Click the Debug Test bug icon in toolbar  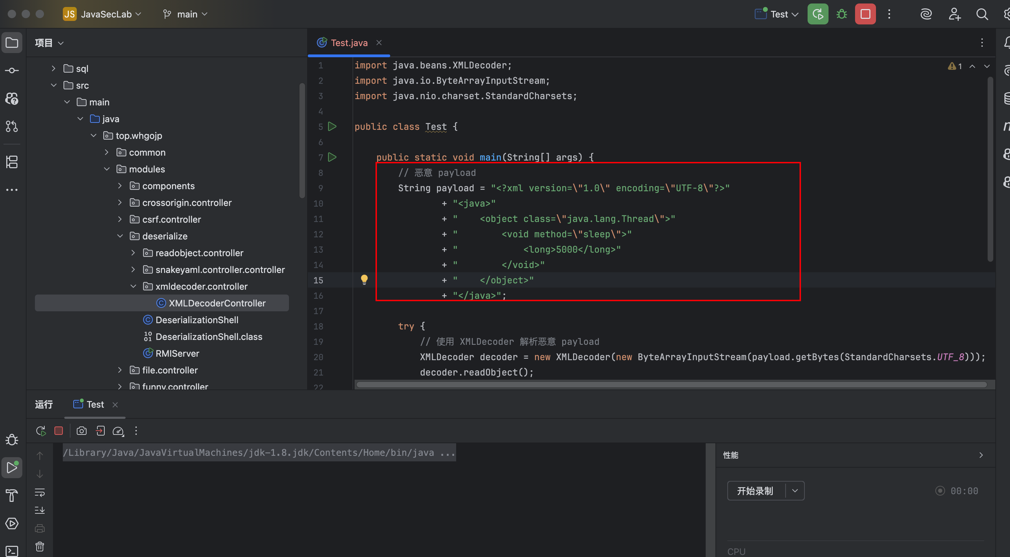tap(841, 15)
